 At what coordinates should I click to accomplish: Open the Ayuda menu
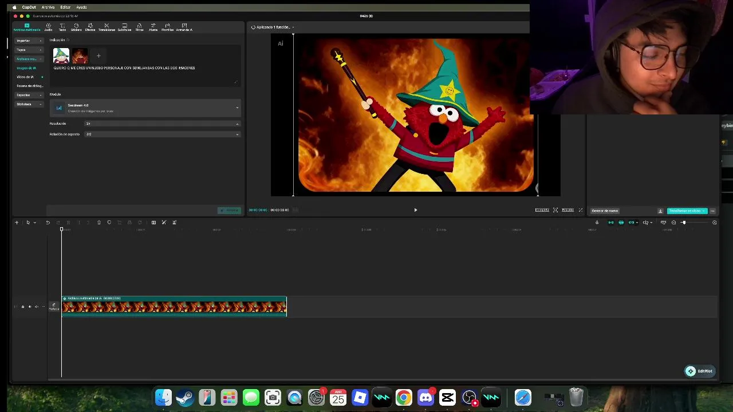pos(82,7)
